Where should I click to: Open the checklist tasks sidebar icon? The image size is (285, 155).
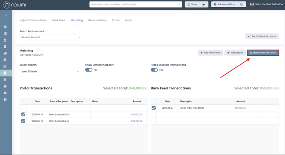click(5, 66)
